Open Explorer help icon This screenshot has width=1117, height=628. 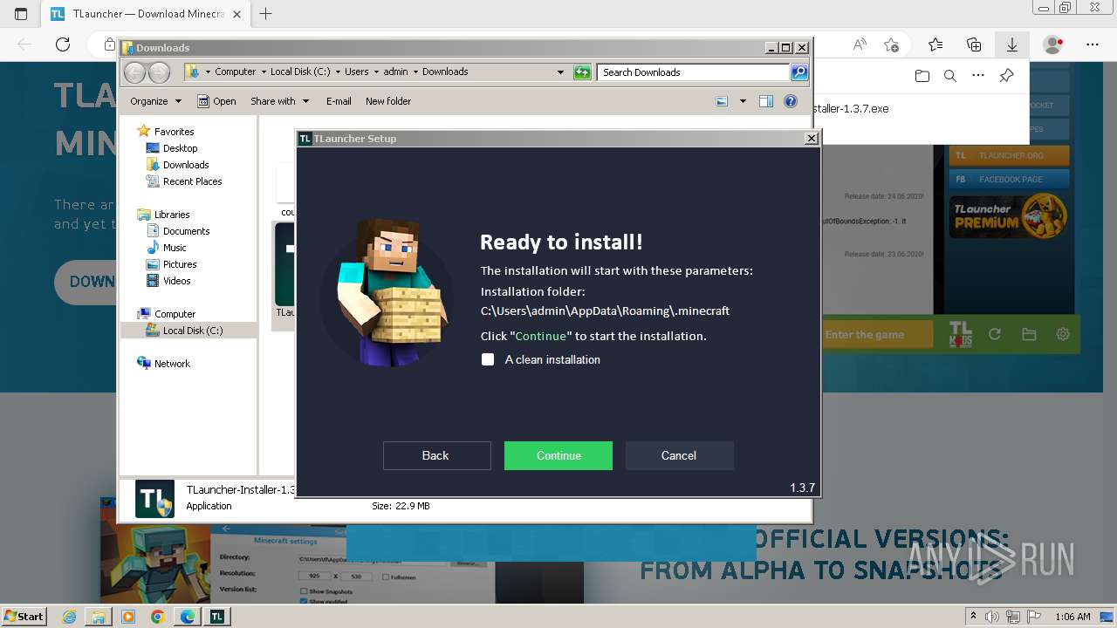pyautogui.click(x=791, y=101)
